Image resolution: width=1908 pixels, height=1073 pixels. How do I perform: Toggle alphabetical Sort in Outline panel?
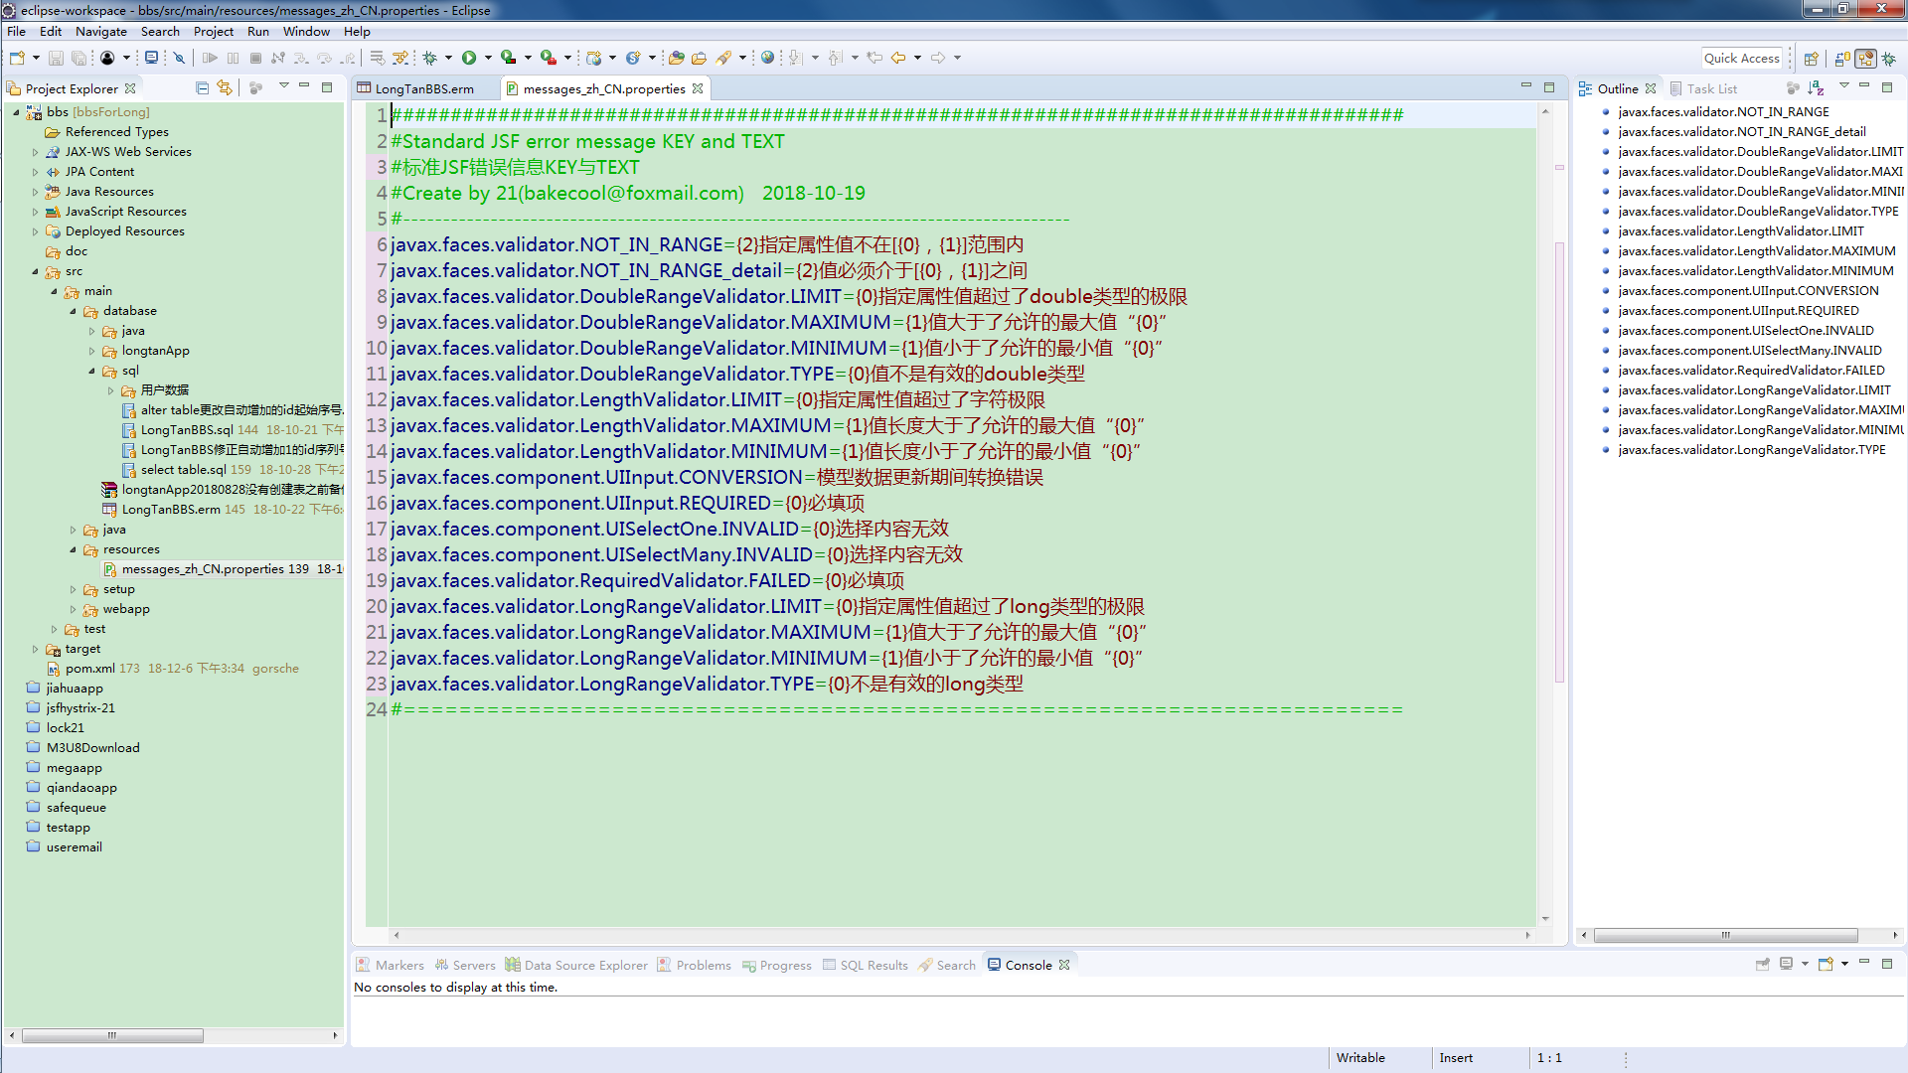(x=1816, y=87)
